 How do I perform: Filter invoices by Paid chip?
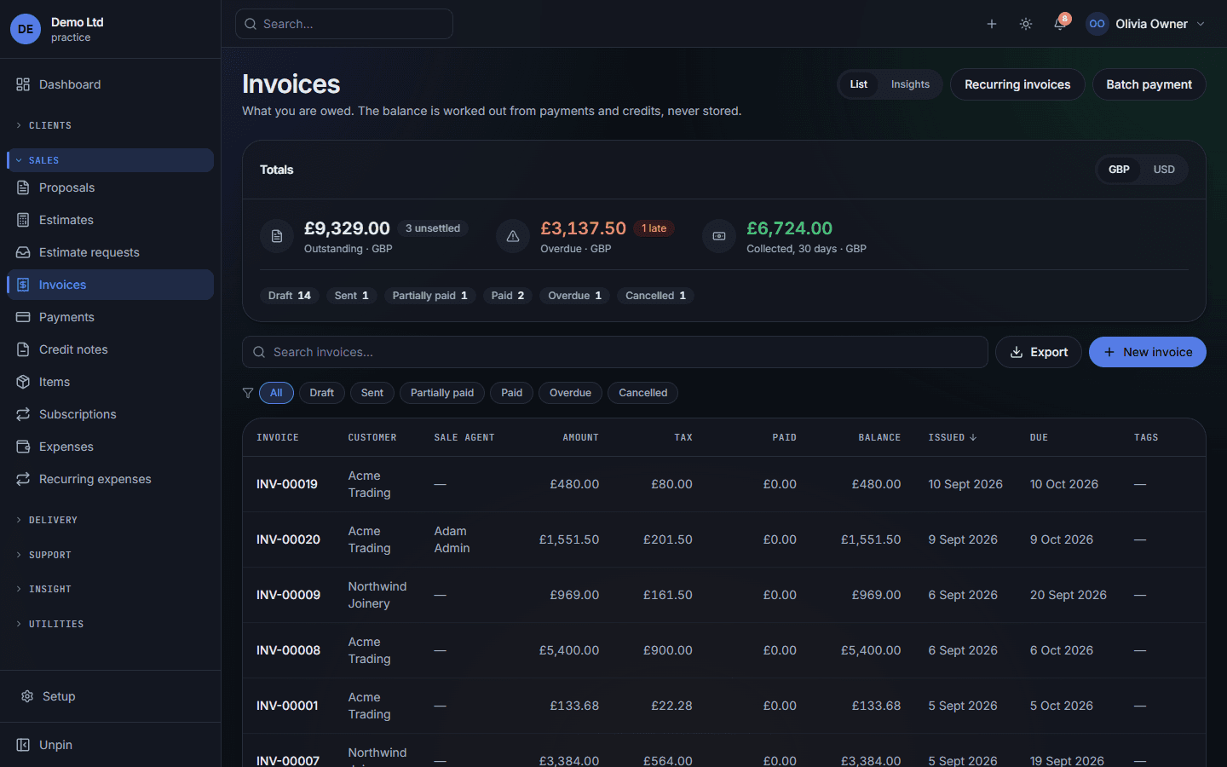pyautogui.click(x=512, y=393)
